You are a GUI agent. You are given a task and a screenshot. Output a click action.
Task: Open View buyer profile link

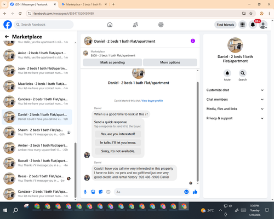(152, 101)
